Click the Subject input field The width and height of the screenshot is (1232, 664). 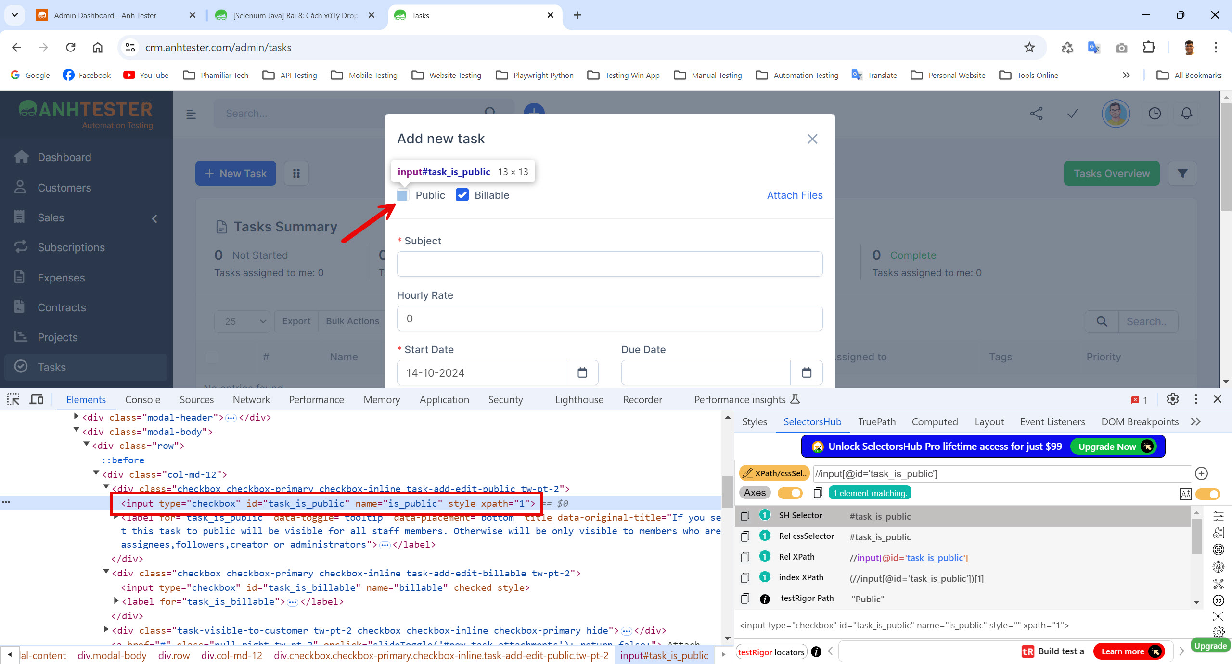[609, 263]
